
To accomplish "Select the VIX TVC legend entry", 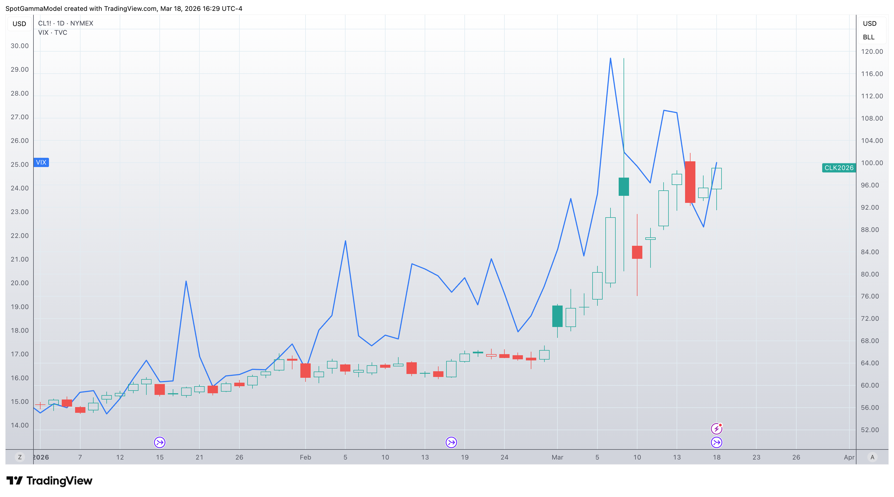I will pos(53,33).
